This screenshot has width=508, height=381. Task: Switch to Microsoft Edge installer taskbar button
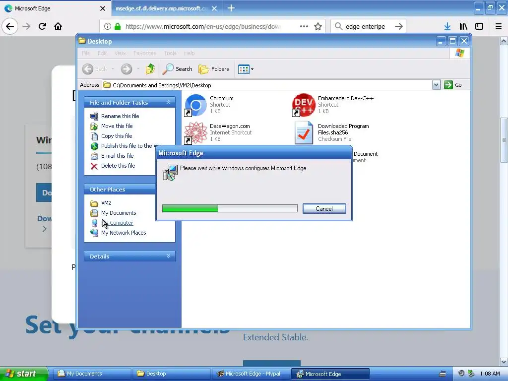click(x=330, y=374)
